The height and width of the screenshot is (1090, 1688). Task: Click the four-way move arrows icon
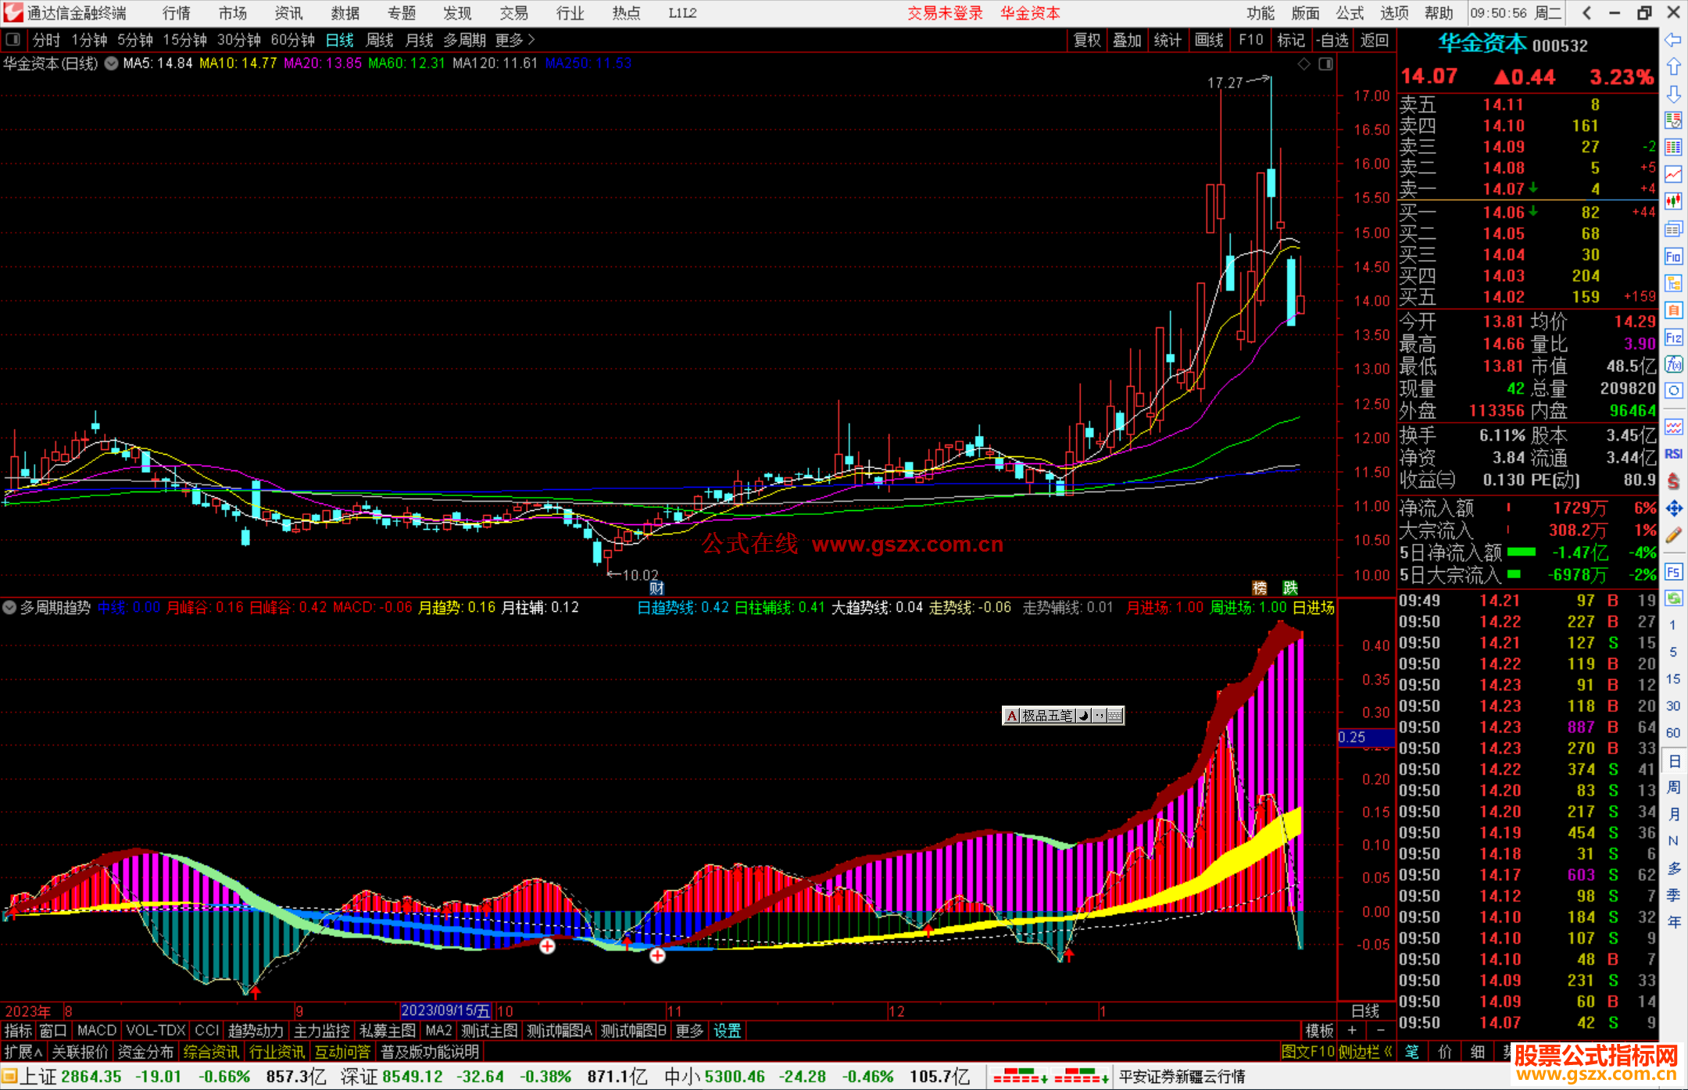1673,509
